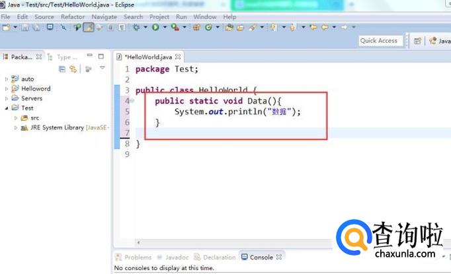Screen dimensions: 451x274
Task: Click Link with Editor icon
Action: pos(73,69)
